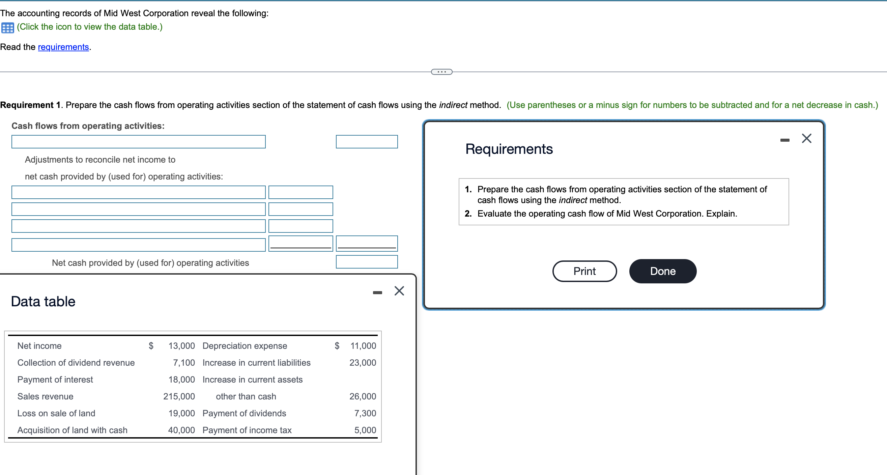
Task: Click the ellipsis divider expander handle
Action: click(441, 72)
